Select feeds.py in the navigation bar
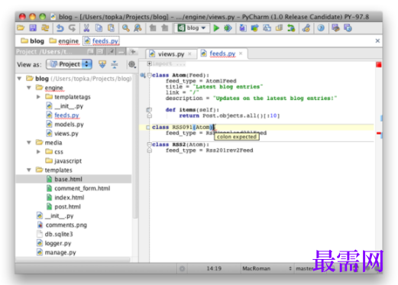This screenshot has width=398, height=285. tap(102, 40)
